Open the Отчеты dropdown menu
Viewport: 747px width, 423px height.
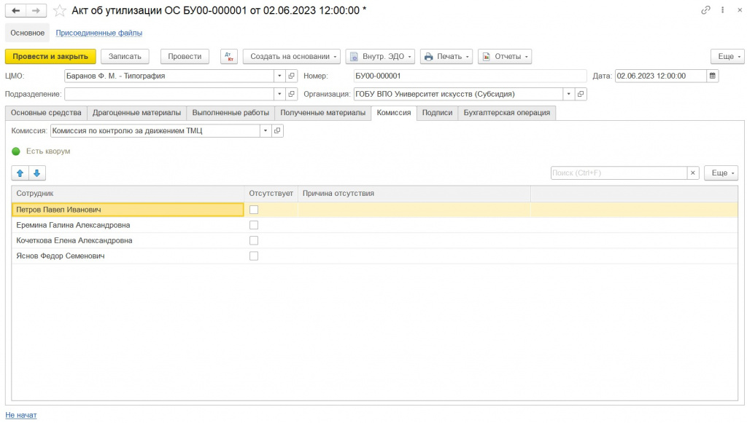tap(505, 57)
